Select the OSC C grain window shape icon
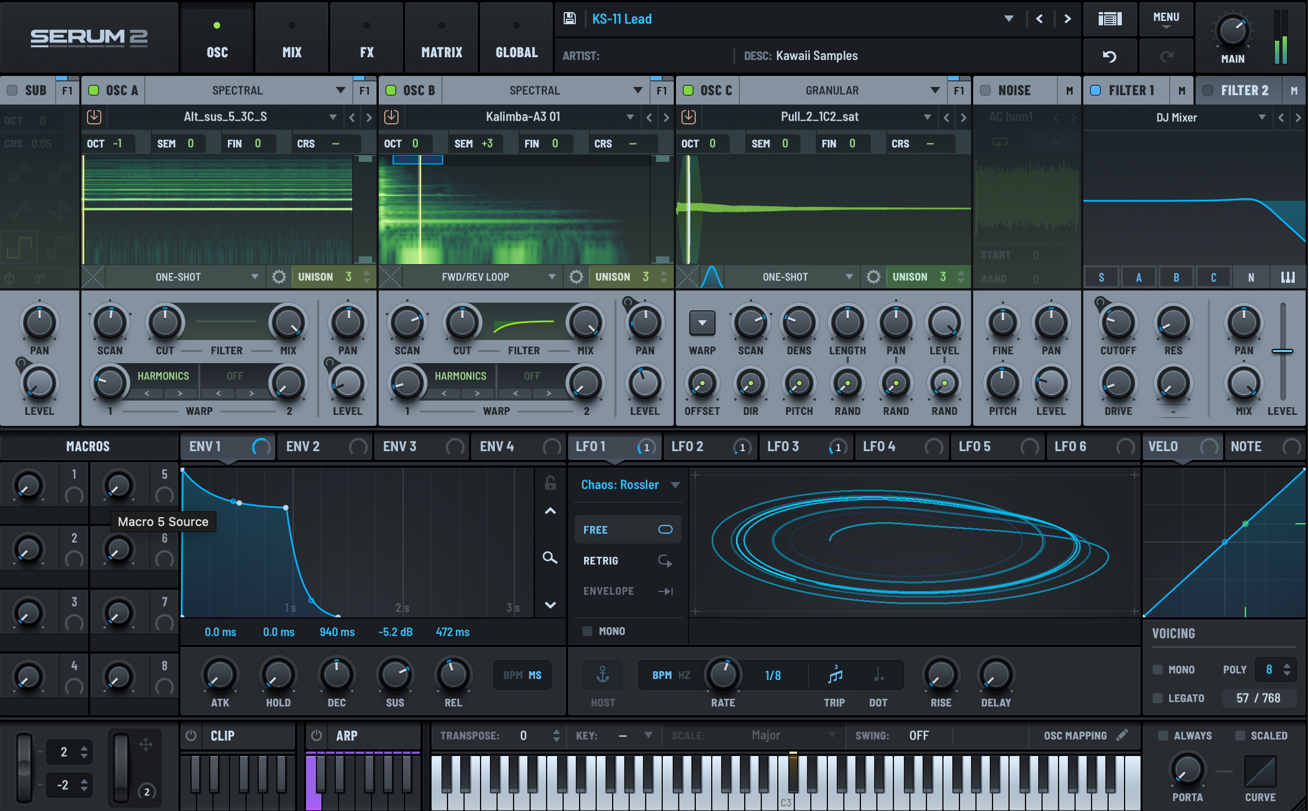The height and width of the screenshot is (811, 1309). pyautogui.click(x=712, y=277)
